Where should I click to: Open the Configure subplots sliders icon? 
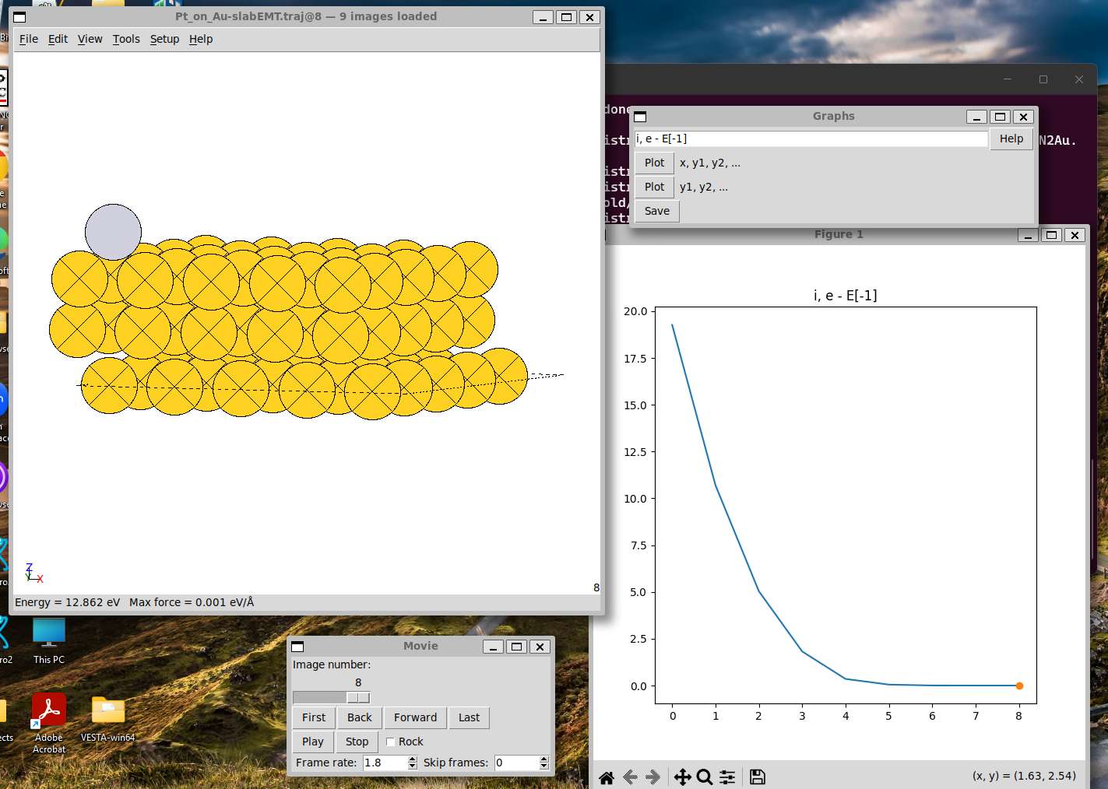point(727,777)
